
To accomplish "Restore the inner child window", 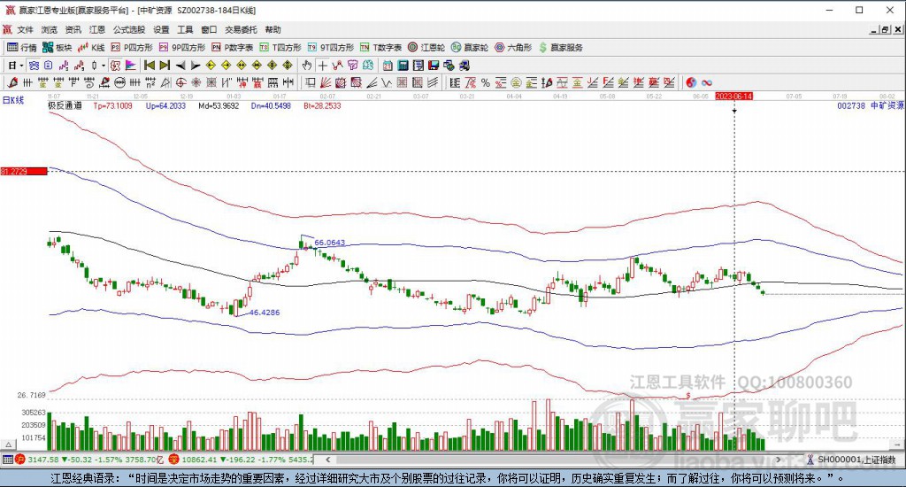I will coord(885,30).
